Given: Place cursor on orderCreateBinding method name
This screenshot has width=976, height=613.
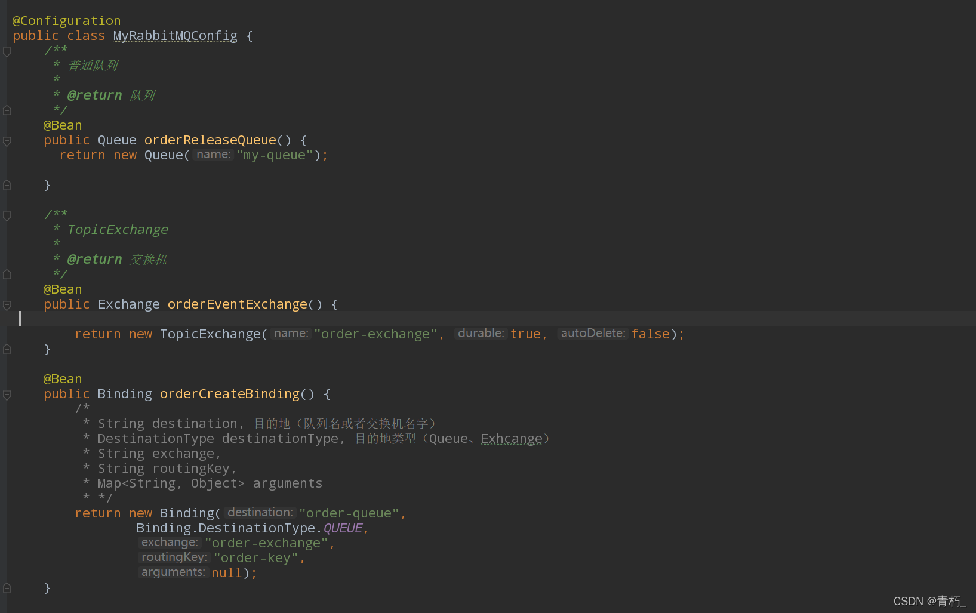Looking at the screenshot, I should pos(229,394).
